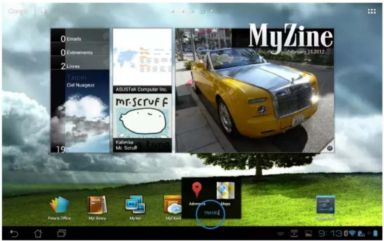Open MyZine widget settings gear
Image resolution: width=384 pixels, height=241 pixels.
330,148
